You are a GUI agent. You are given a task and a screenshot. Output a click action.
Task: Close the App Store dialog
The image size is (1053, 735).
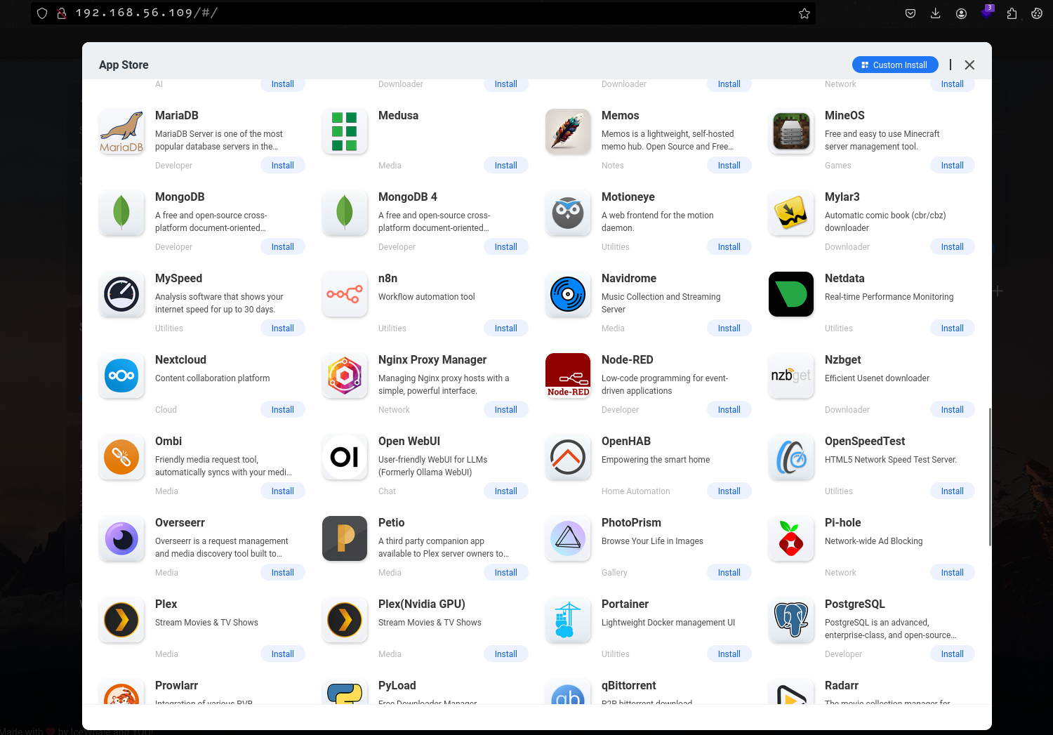[969, 65]
